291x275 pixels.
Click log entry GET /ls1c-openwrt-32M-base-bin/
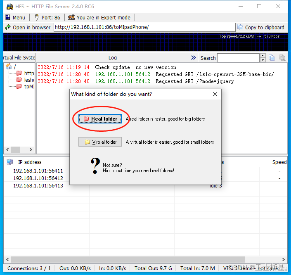[x=156, y=74]
